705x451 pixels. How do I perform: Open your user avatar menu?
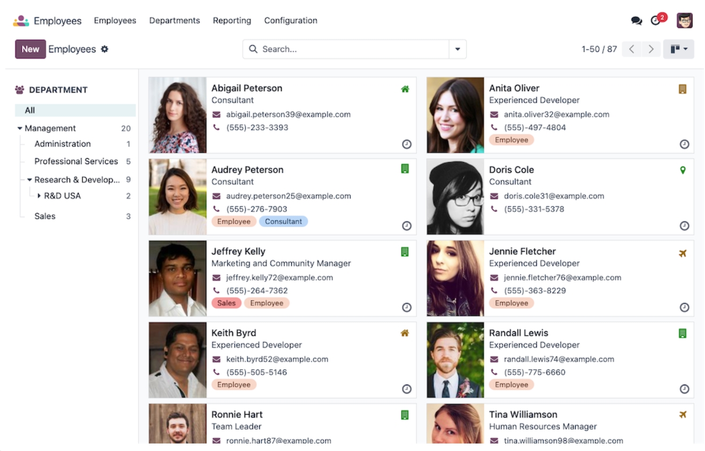point(685,20)
